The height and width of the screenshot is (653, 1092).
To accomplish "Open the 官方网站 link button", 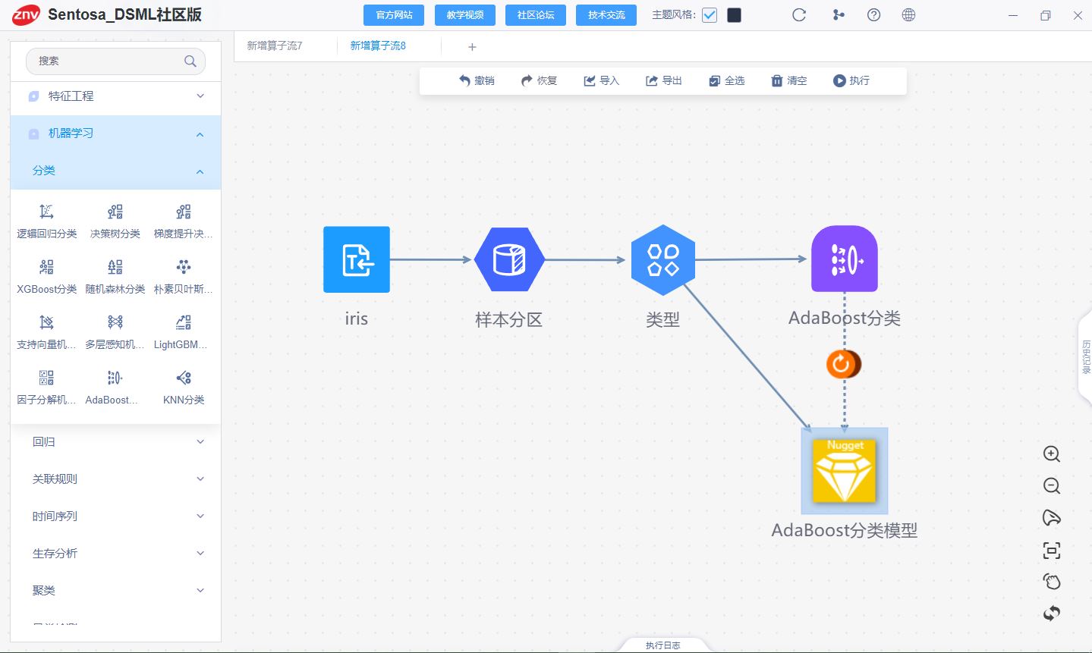I will (x=395, y=15).
